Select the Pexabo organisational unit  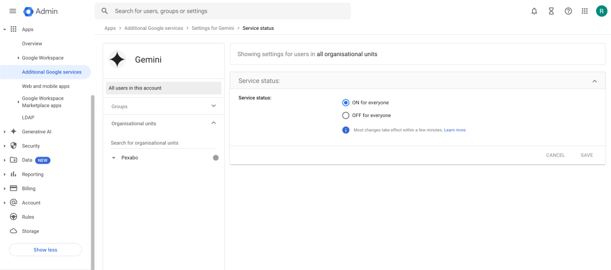point(130,158)
